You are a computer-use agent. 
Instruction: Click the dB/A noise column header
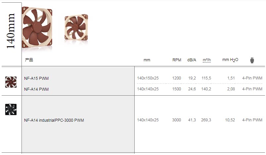(192, 60)
